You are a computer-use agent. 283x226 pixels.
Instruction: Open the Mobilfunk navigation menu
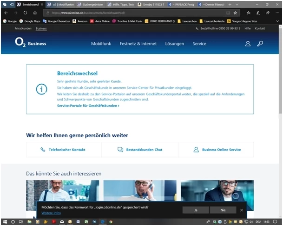point(101,44)
